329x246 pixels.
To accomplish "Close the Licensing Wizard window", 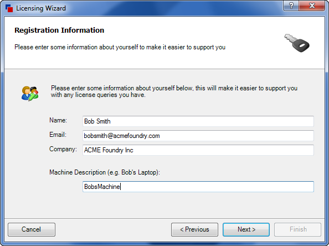I will 312,6.
